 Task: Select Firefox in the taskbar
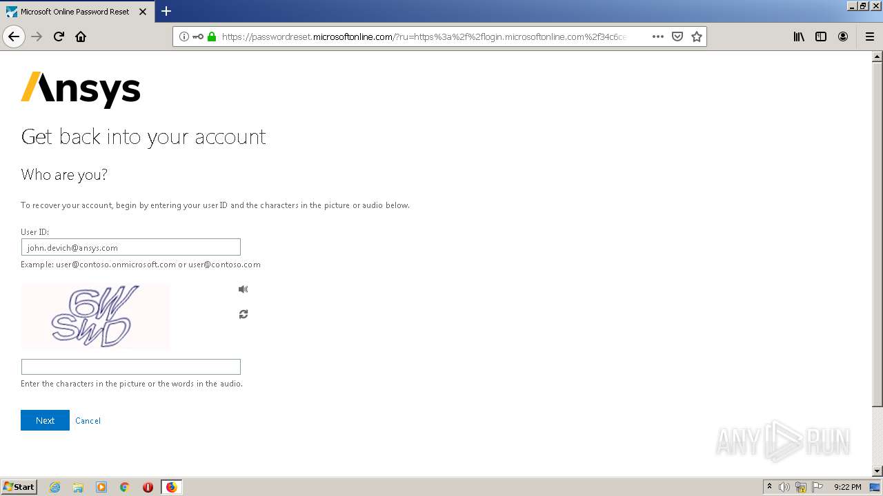171,487
